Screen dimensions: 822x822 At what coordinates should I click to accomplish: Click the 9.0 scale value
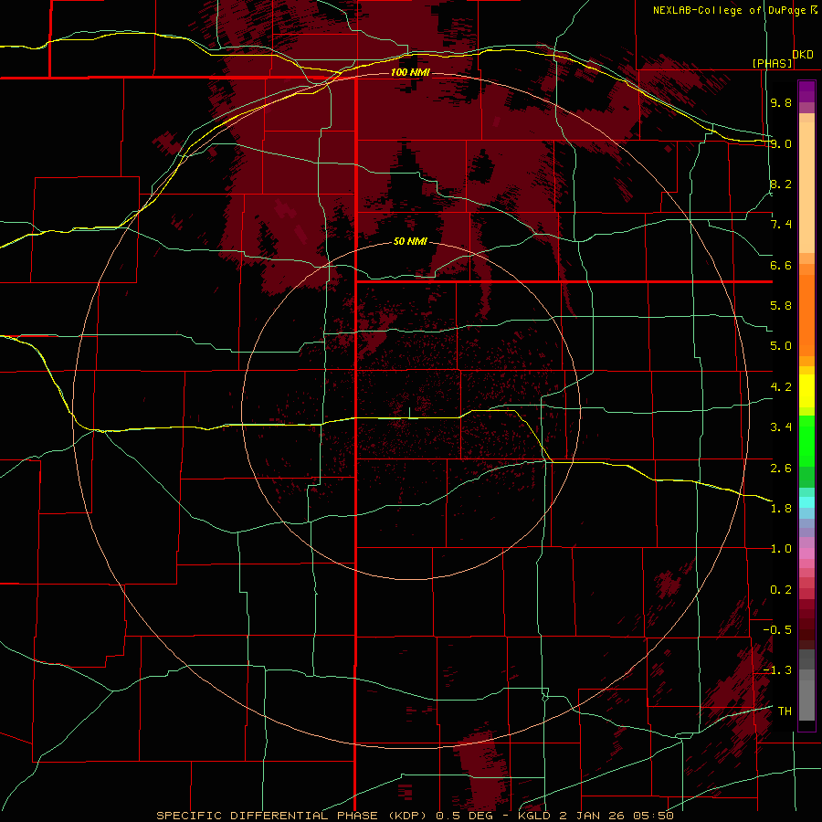(x=781, y=143)
